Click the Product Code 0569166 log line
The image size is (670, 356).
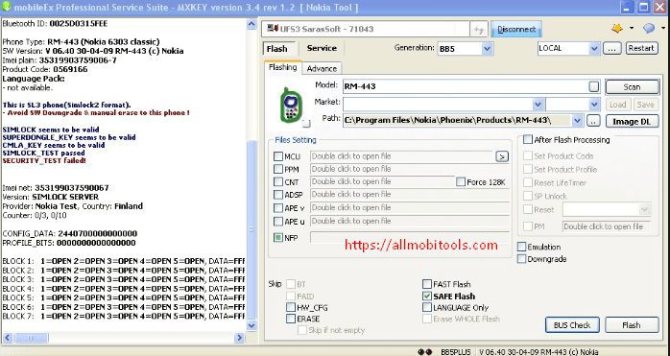pyautogui.click(x=45, y=69)
